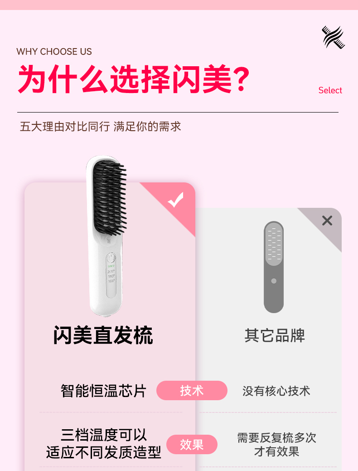Screen dimensions: 358x471
Task: Click the 五大理由对比同行 subtitle
Action: point(64,127)
